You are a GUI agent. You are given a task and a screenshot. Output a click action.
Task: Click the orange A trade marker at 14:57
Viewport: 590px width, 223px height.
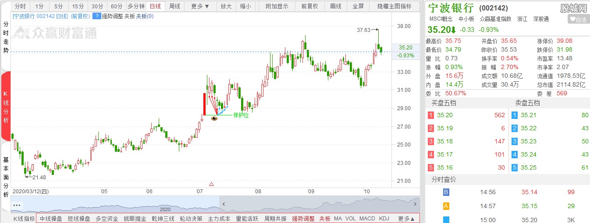446,206
